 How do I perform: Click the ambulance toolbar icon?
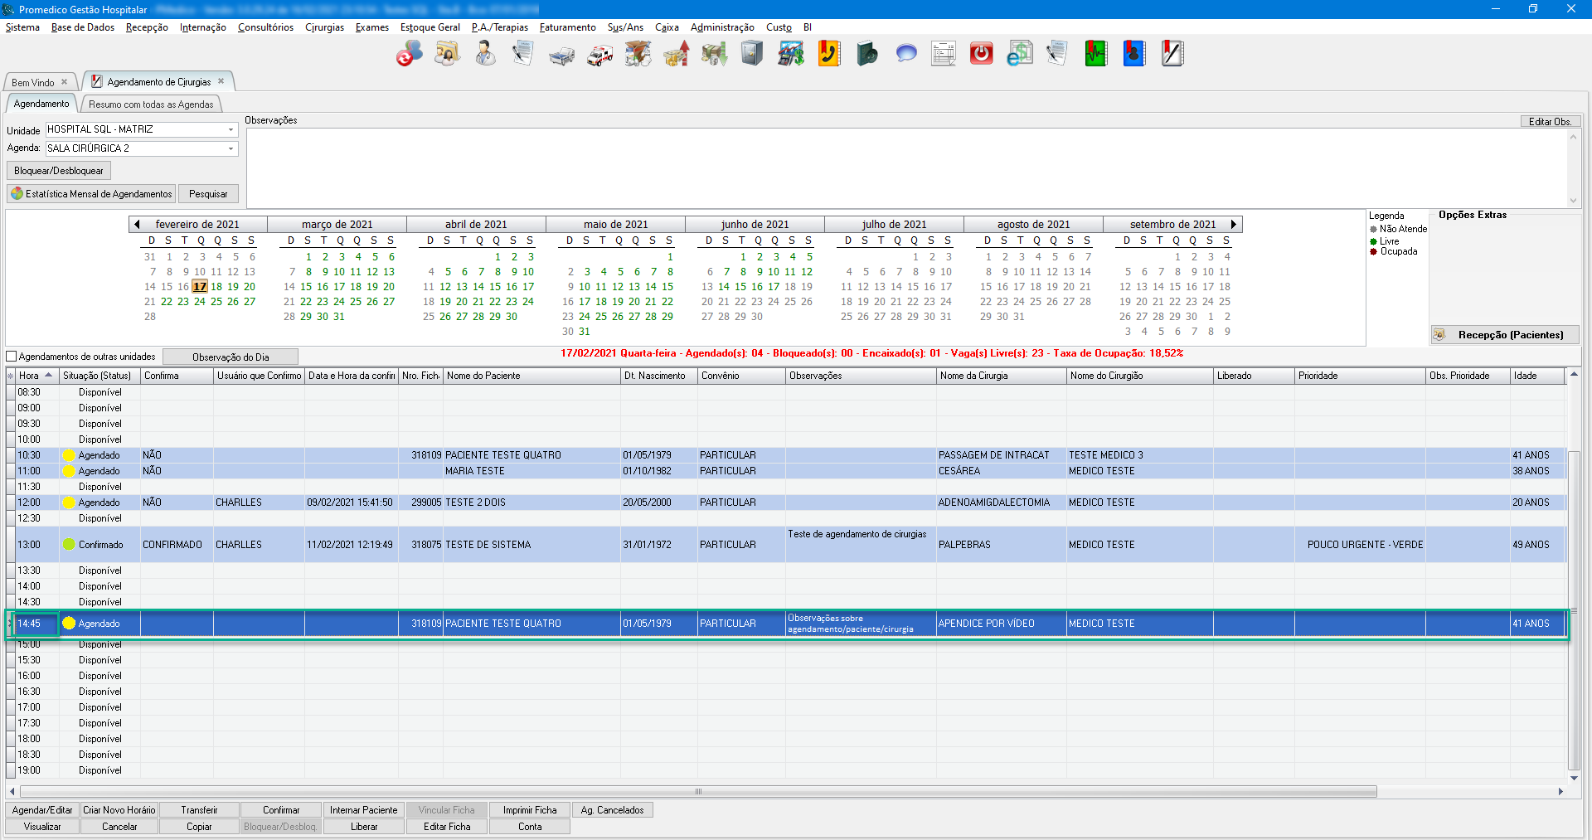599,55
